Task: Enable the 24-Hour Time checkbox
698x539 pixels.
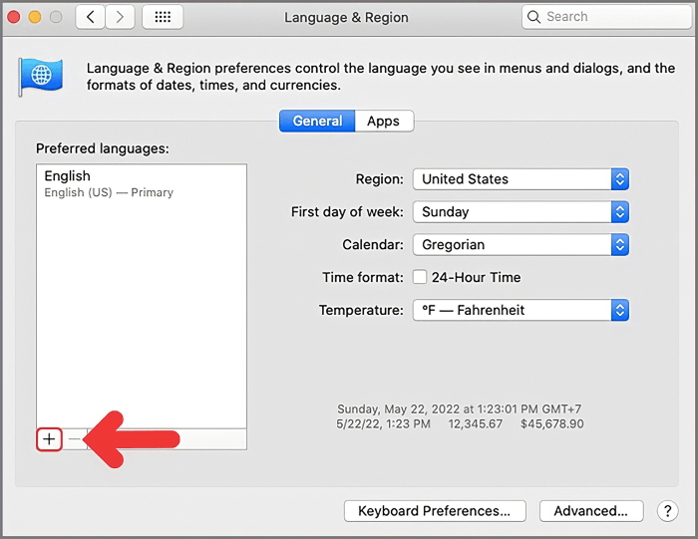Action: pos(420,277)
